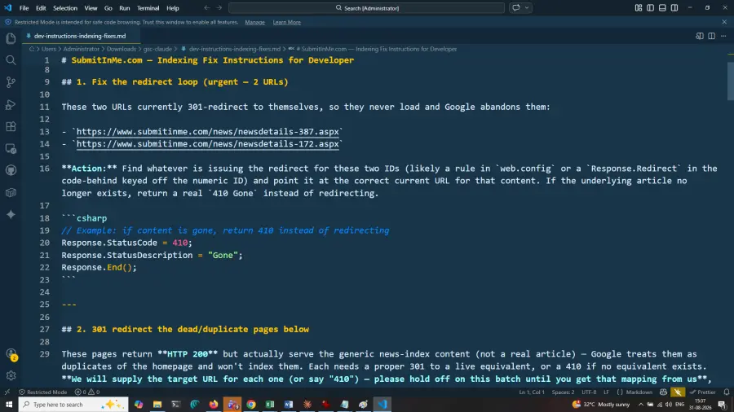
Task: Open the newsdetails-387.aspx URL link
Action: click(207, 132)
